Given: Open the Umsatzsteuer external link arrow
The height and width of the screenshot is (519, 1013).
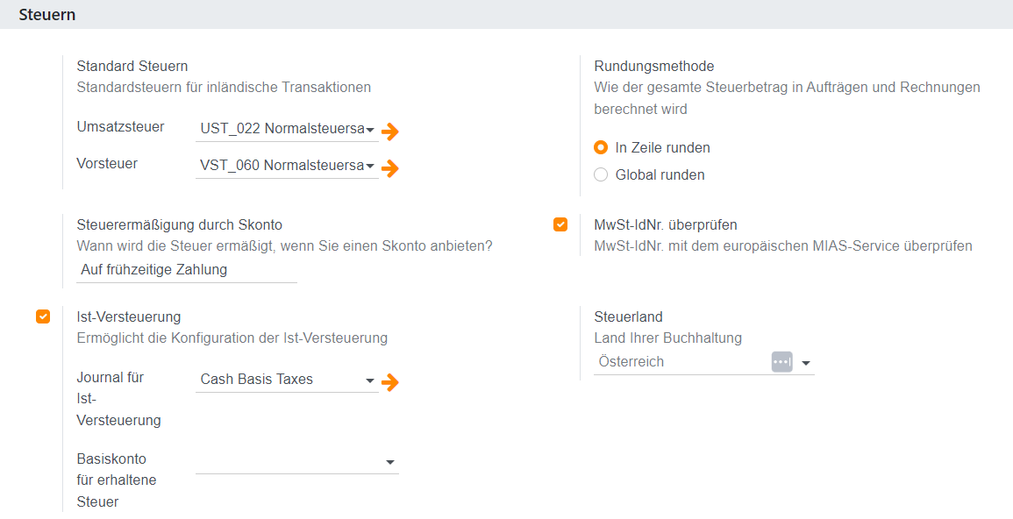Looking at the screenshot, I should coord(390,132).
